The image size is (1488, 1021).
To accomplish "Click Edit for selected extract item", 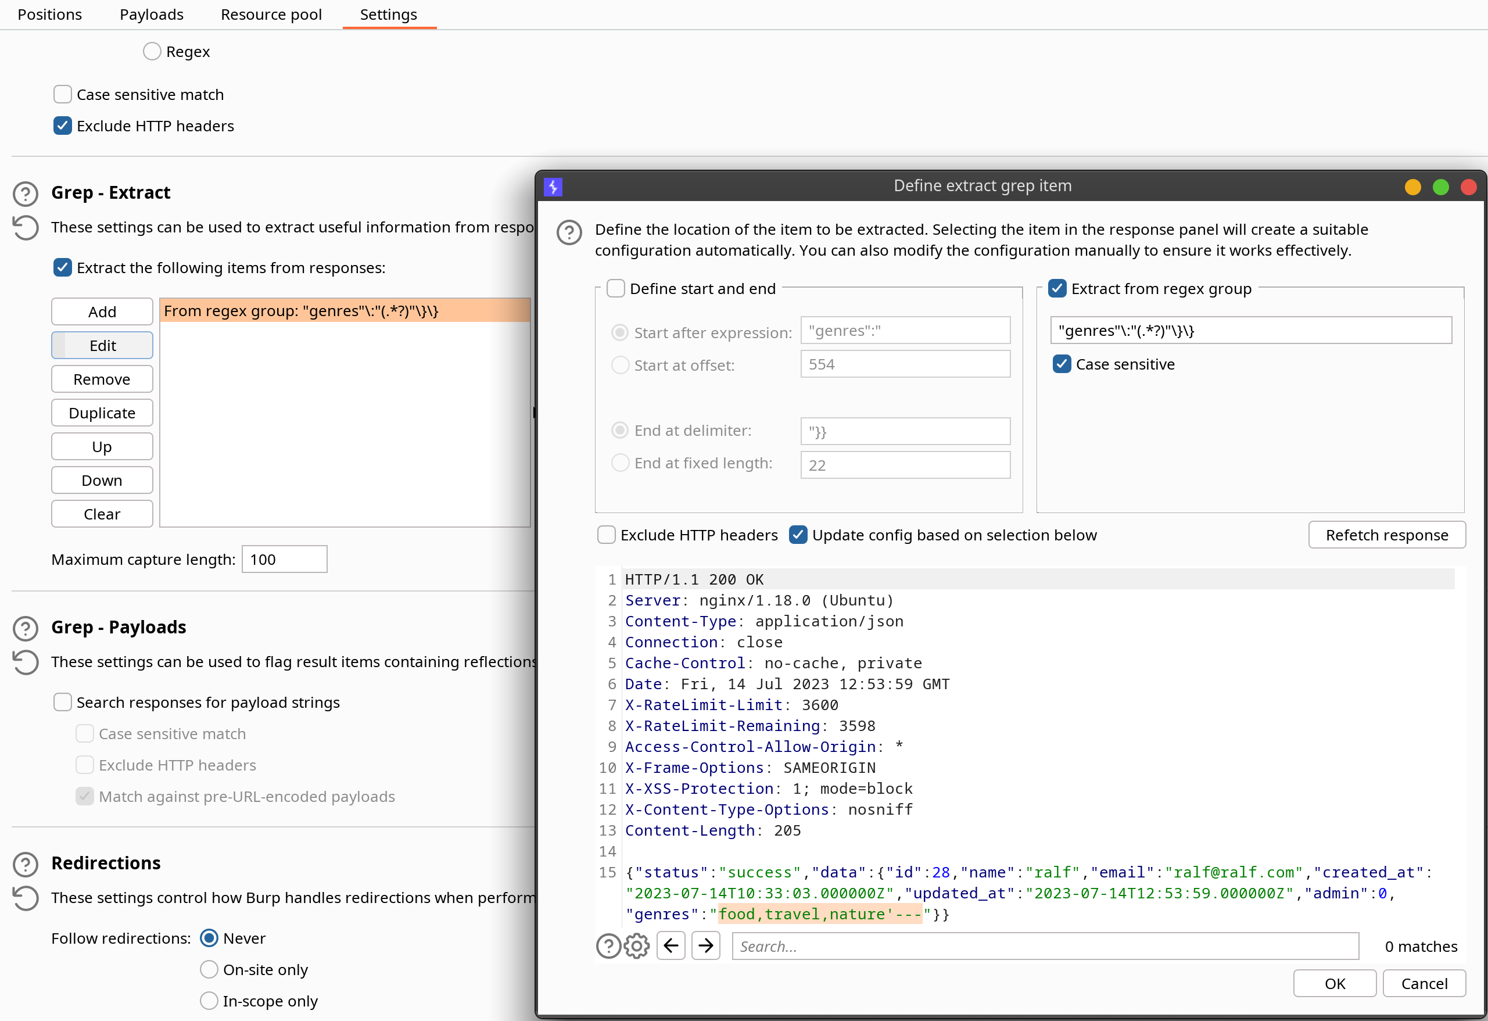I will point(102,346).
